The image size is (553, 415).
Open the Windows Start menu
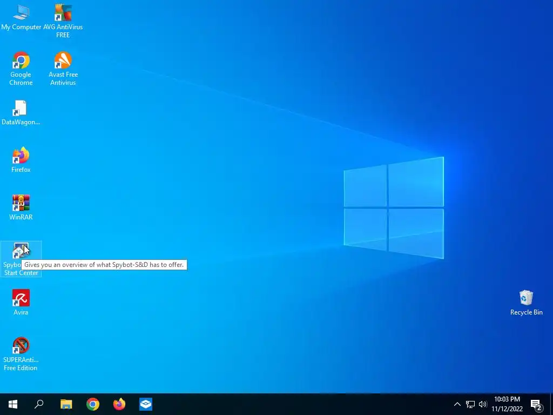(13, 404)
